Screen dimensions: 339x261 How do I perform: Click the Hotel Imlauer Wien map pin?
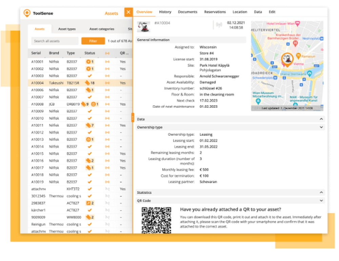pyautogui.click(x=298, y=24)
